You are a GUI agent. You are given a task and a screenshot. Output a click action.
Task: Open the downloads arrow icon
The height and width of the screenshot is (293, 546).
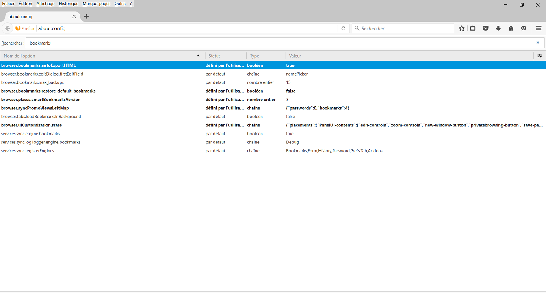[498, 28]
